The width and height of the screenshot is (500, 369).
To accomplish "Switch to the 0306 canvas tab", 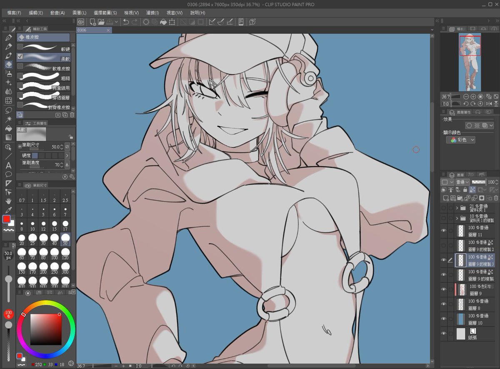I will tap(94, 30).
